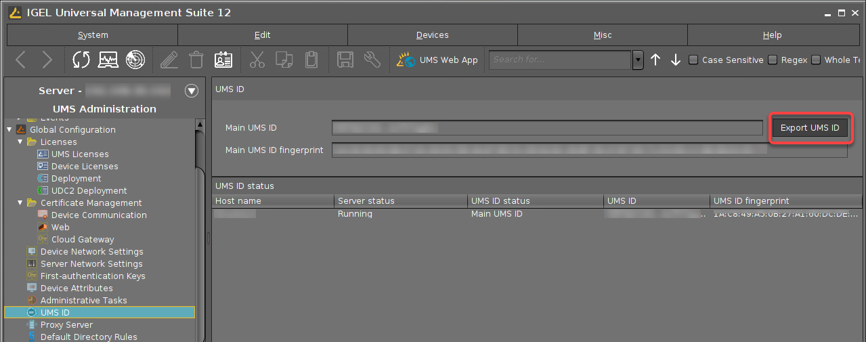Click the ID badge toolbar icon
Viewport: 866px width, 342px height.
pos(223,60)
